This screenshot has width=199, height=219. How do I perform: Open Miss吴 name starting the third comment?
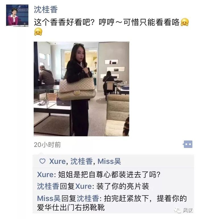(x=49, y=198)
